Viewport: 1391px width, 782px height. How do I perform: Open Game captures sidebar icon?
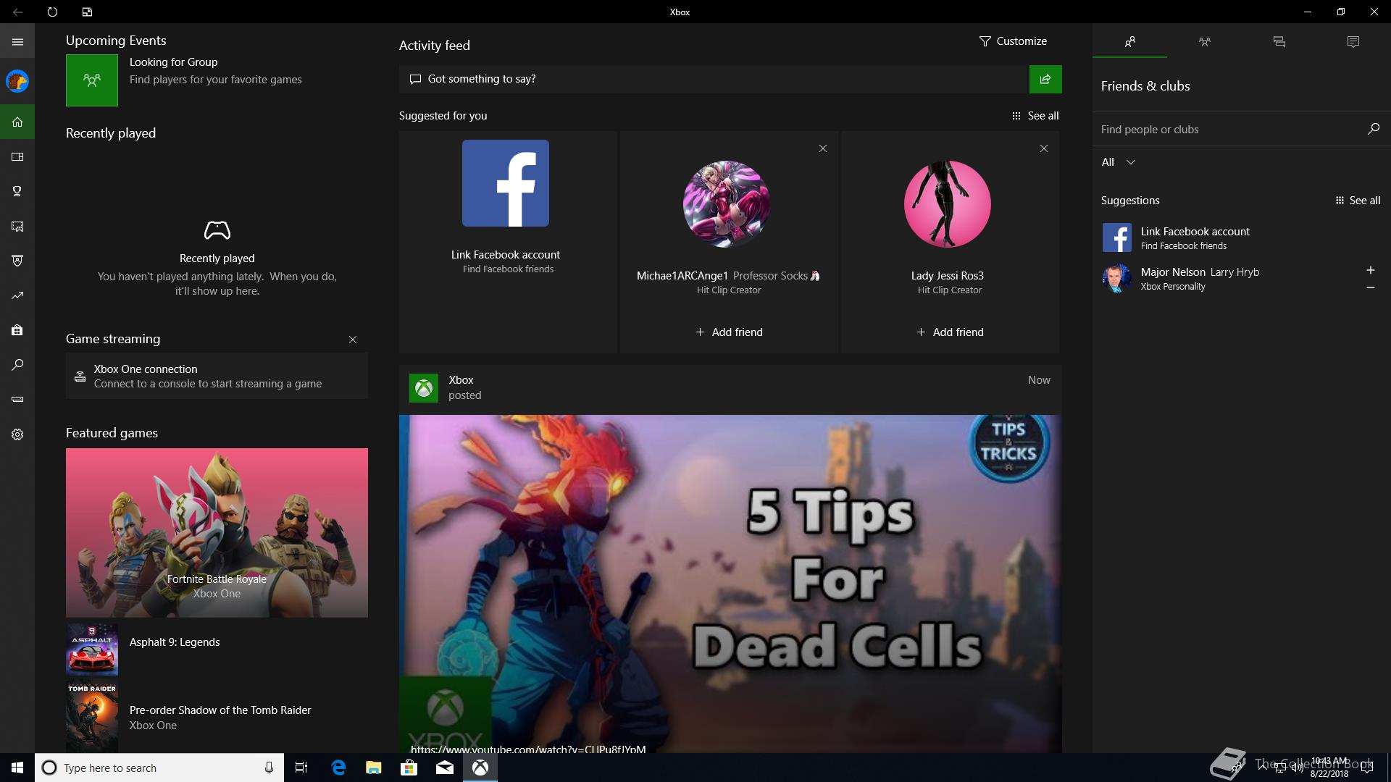click(17, 226)
